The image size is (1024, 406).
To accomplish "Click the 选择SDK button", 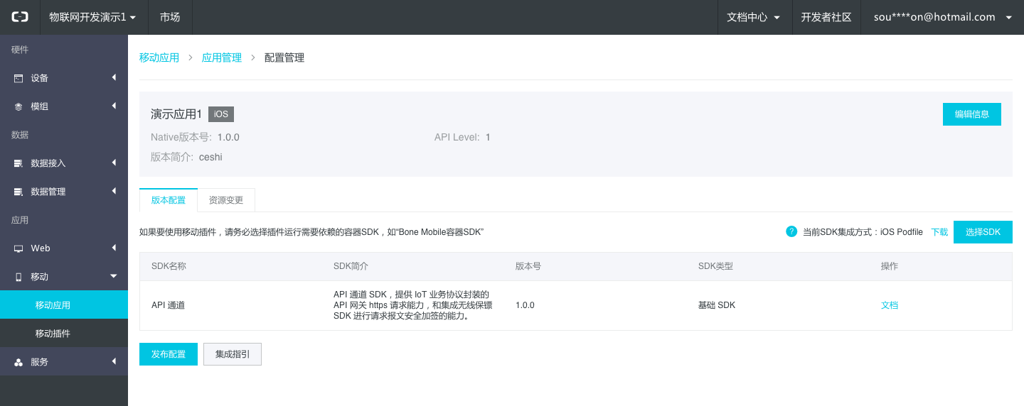I will (983, 232).
